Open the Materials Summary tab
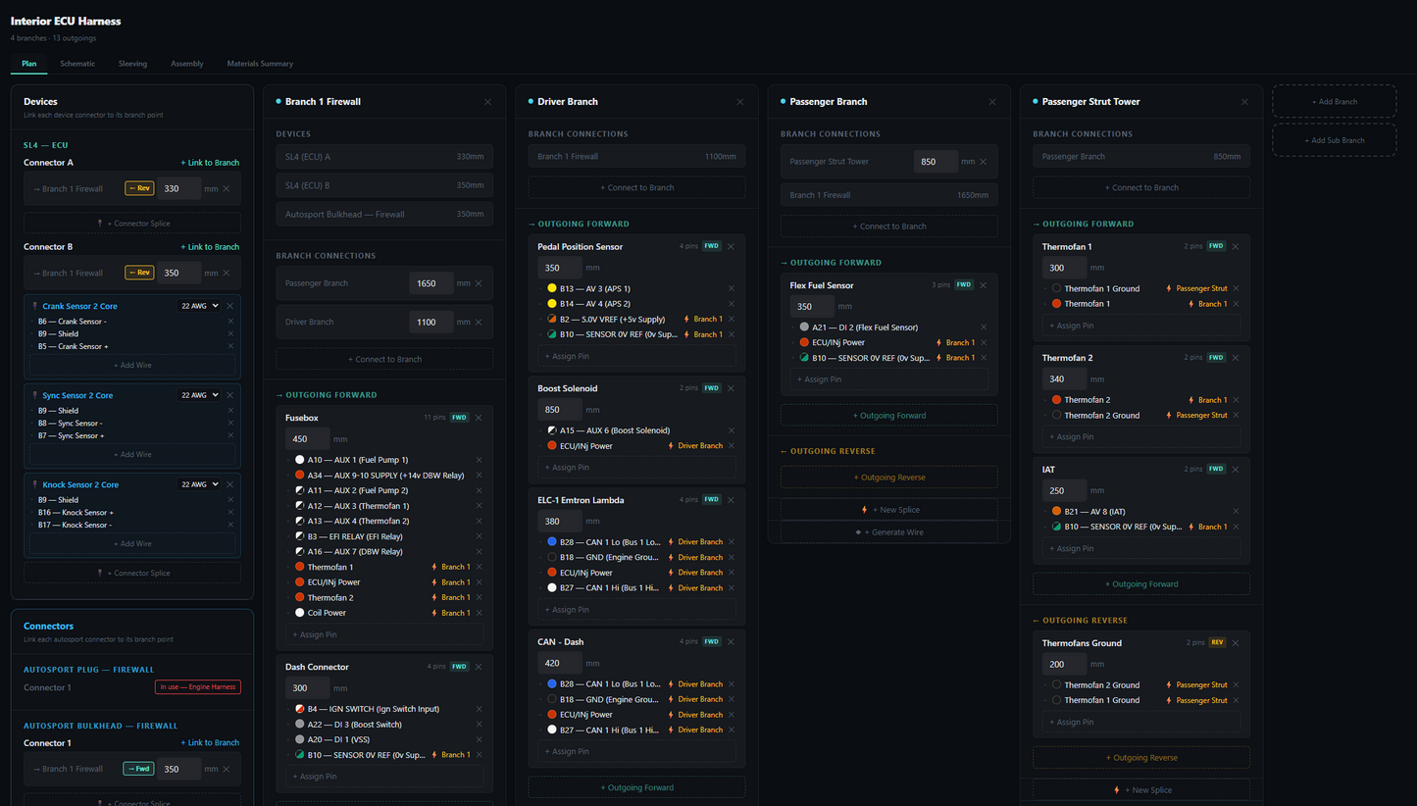Screen dimensions: 1417x806 point(260,64)
